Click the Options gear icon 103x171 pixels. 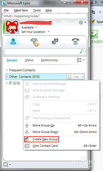tap(81, 23)
